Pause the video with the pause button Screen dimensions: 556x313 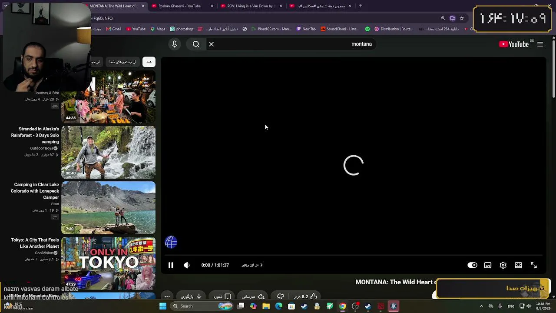(x=171, y=265)
